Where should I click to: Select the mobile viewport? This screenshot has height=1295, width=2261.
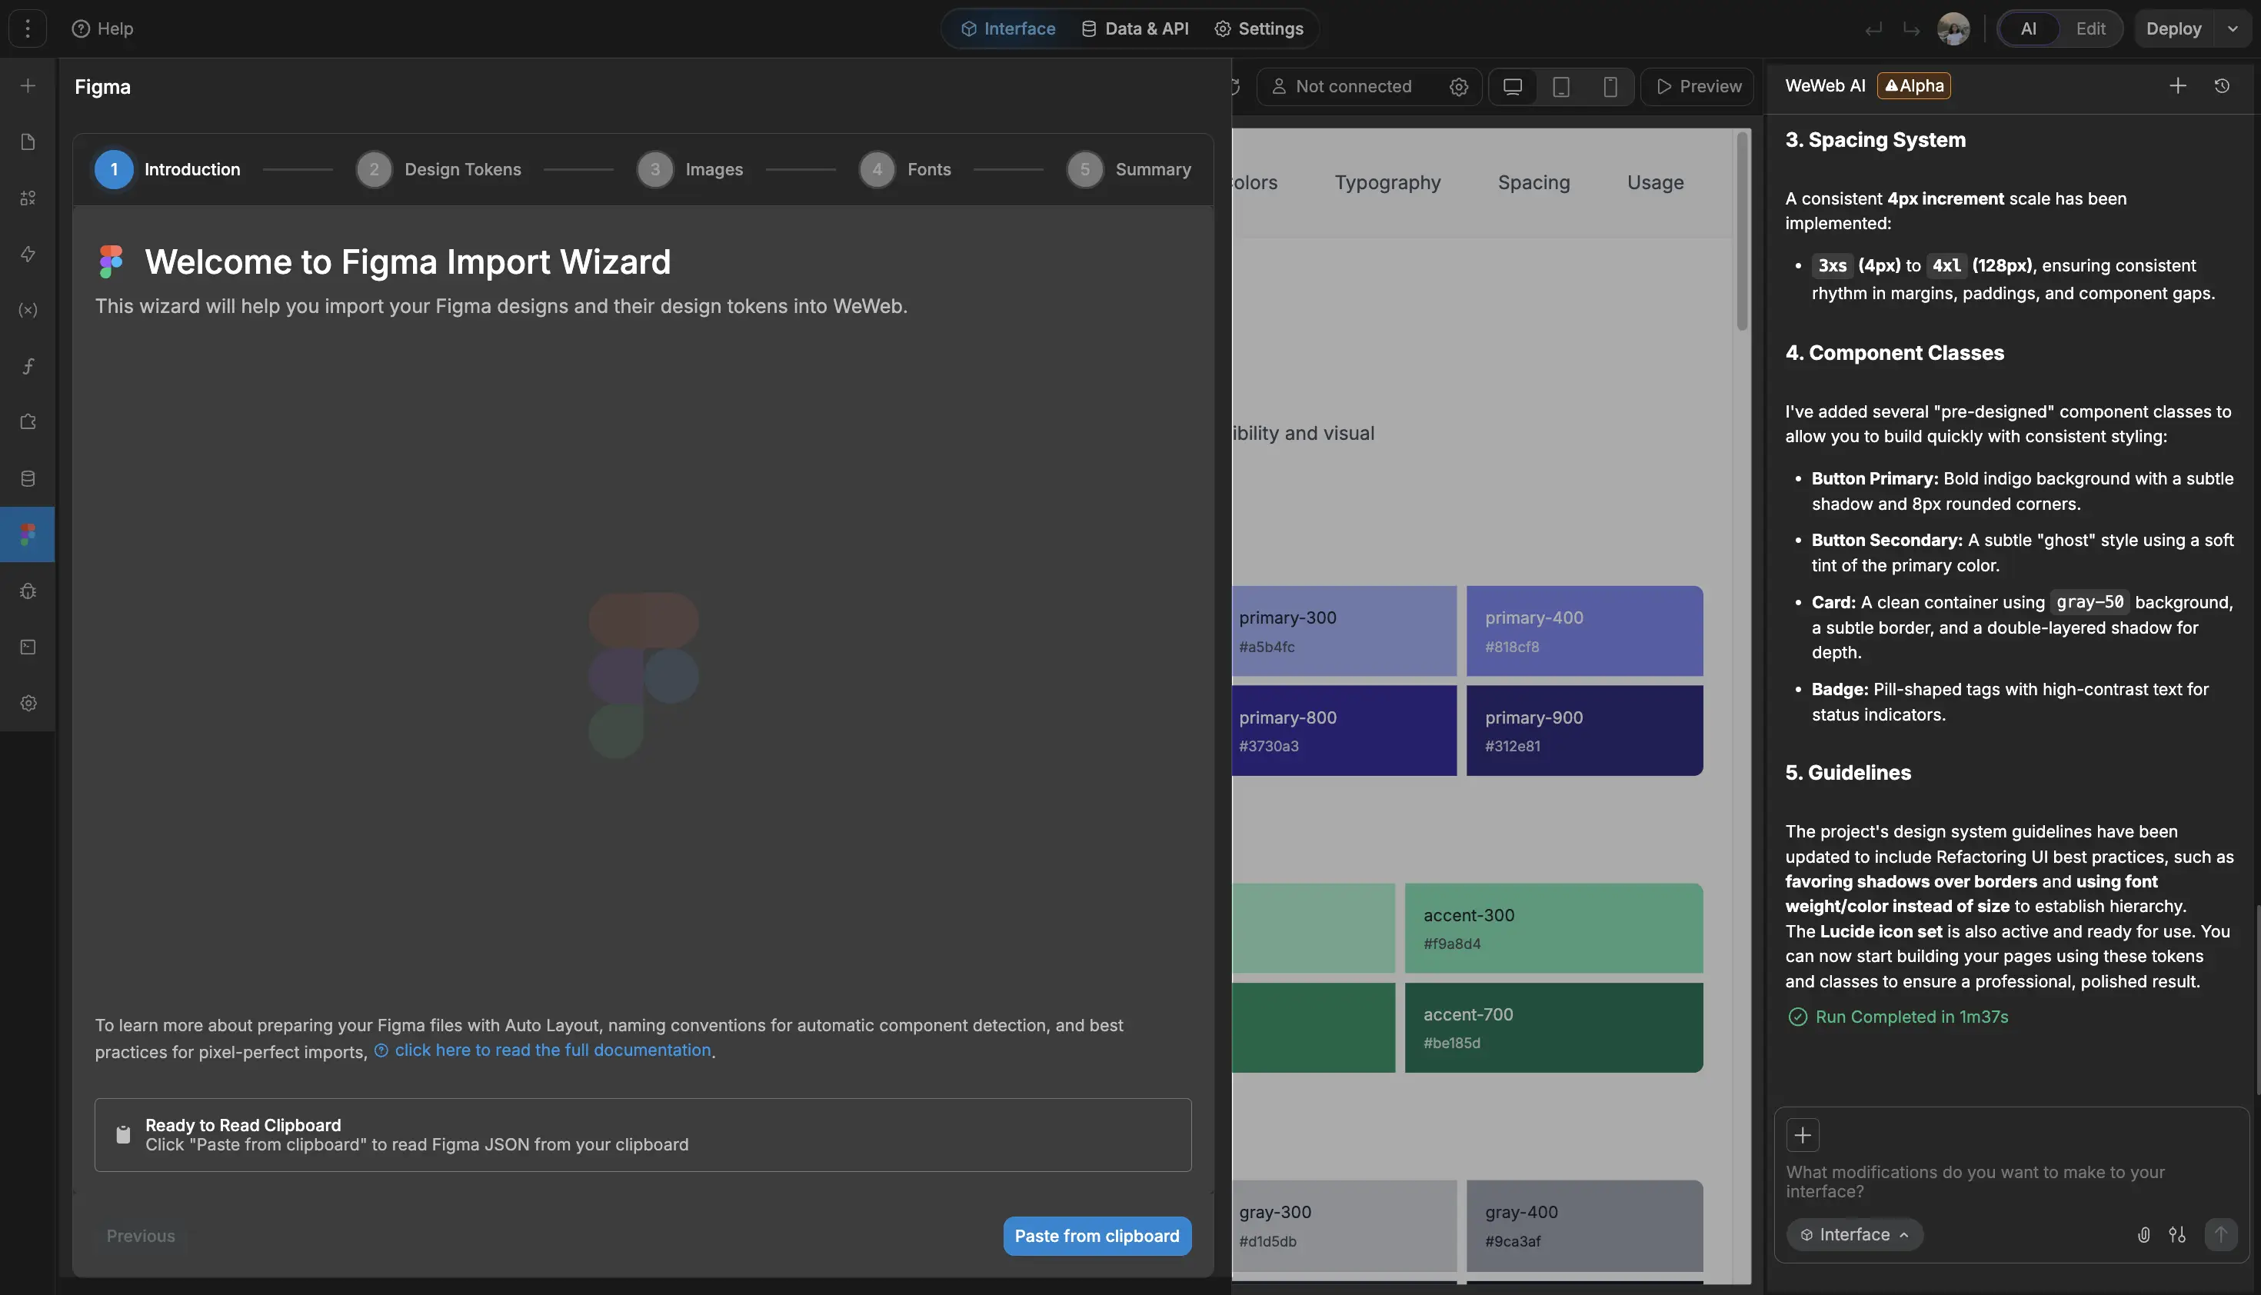(x=1610, y=86)
